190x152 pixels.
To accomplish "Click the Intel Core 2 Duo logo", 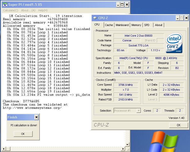I will coord(174,43).
